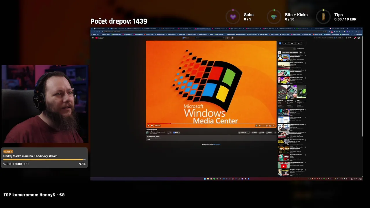Viewport: 370px width, 208px height.
Task: Open the options menu for the Mario video
Action: click(306, 78)
